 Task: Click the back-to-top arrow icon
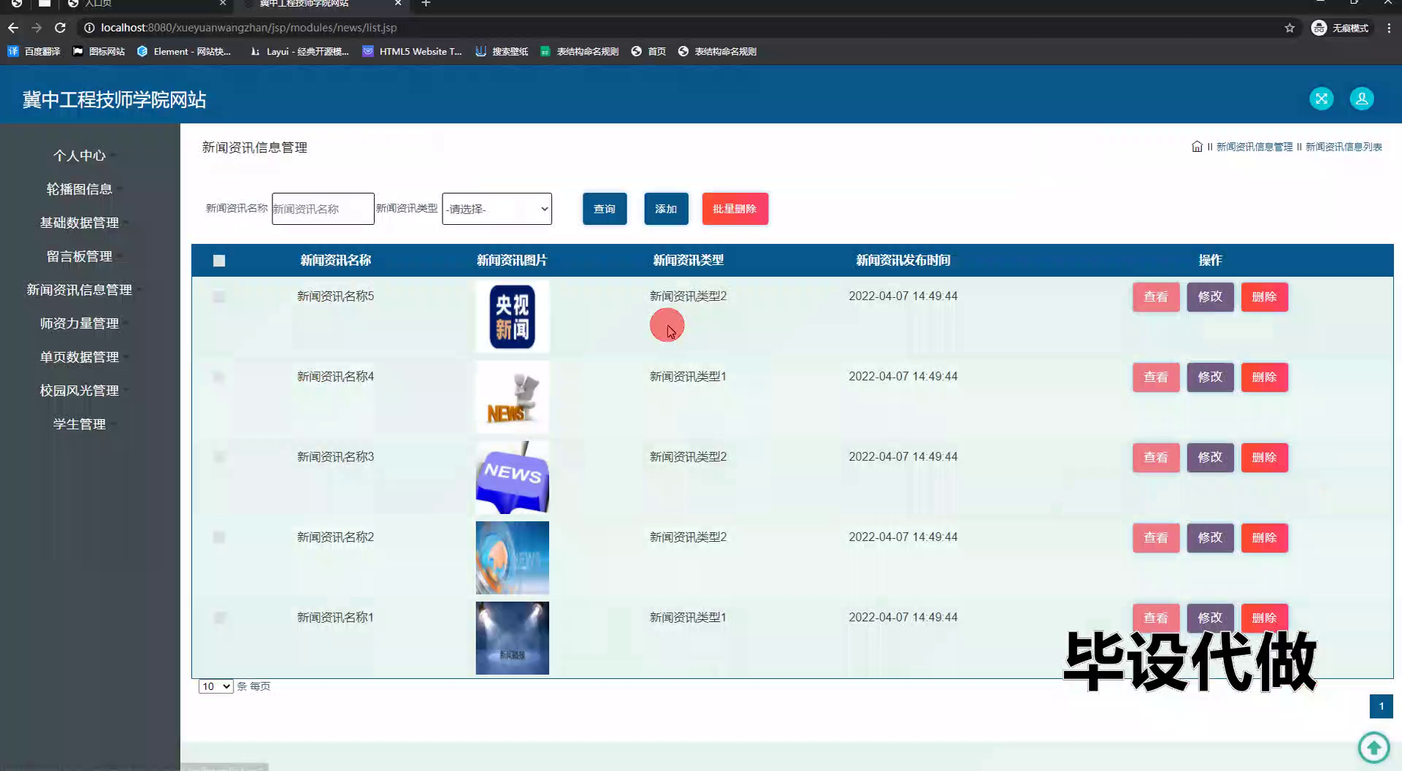click(1374, 747)
